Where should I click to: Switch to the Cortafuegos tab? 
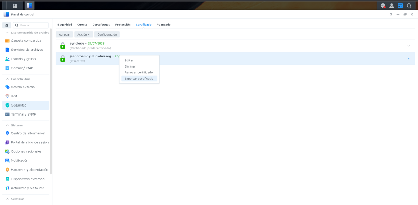(x=101, y=25)
